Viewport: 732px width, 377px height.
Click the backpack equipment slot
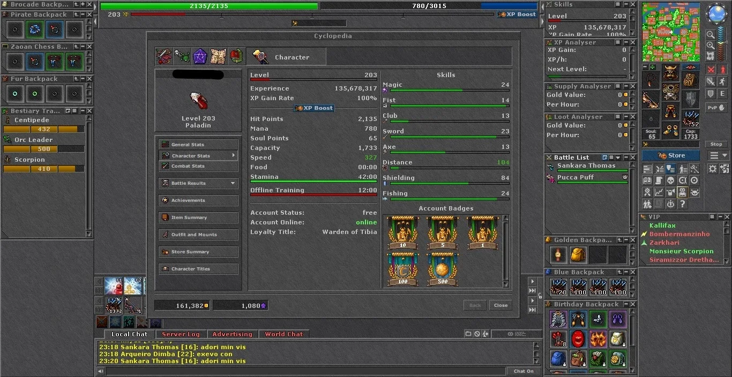pyautogui.click(x=690, y=80)
